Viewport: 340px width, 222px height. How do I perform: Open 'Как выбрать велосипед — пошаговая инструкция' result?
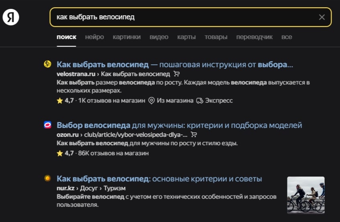(x=175, y=64)
